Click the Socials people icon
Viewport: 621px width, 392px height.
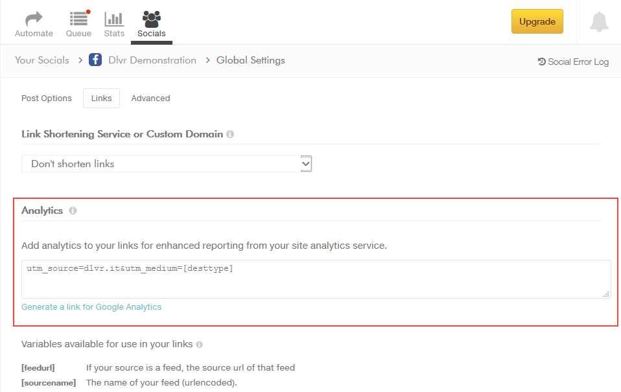click(x=151, y=17)
